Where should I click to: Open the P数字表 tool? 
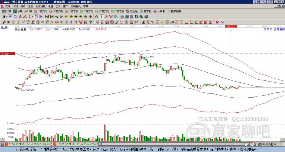[72, 11]
